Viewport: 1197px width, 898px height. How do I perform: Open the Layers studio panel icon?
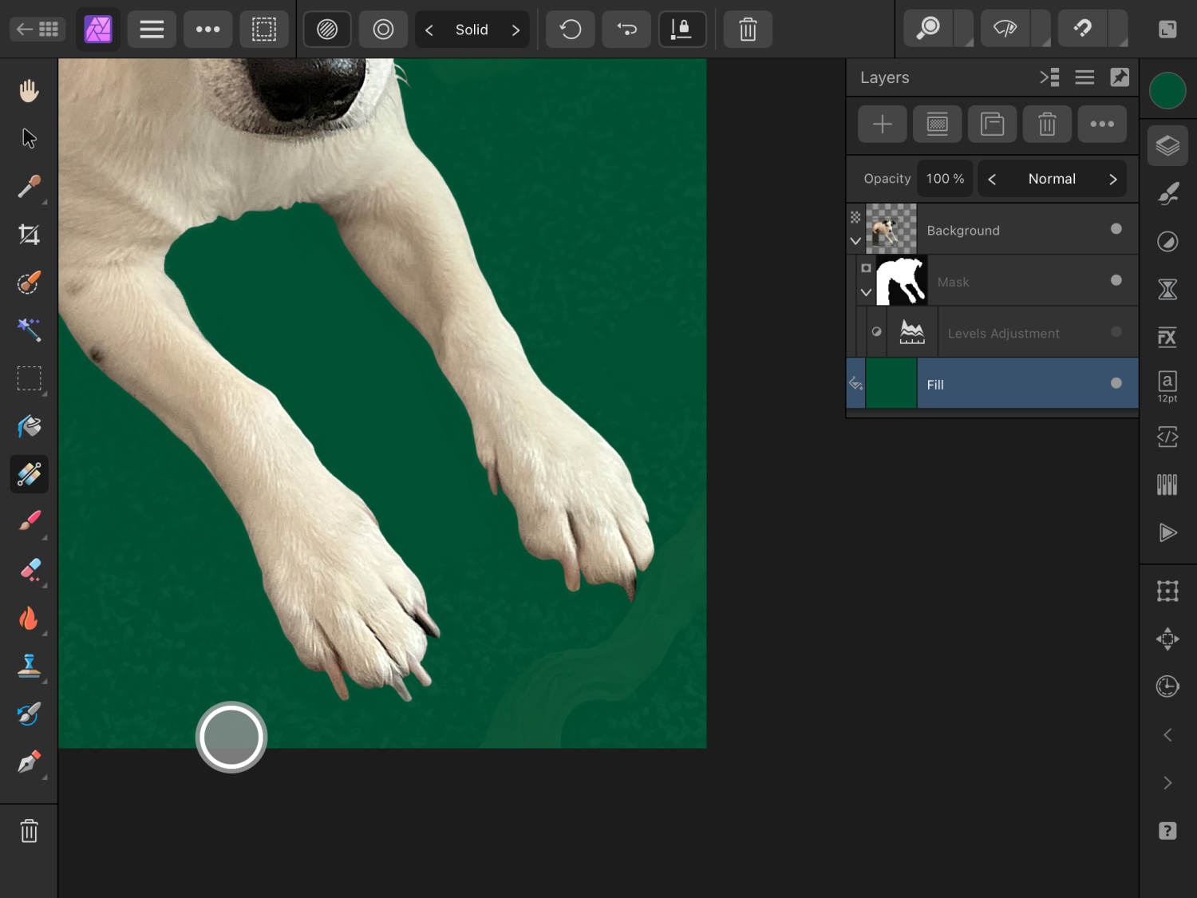click(x=1167, y=145)
